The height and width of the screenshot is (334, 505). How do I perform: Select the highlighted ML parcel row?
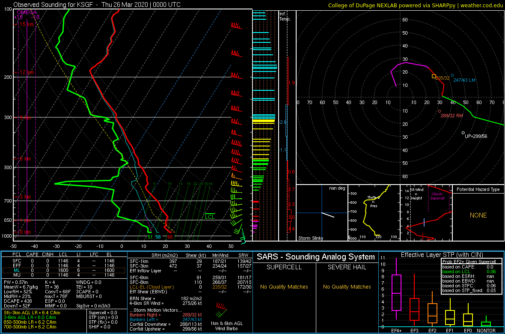64,271
